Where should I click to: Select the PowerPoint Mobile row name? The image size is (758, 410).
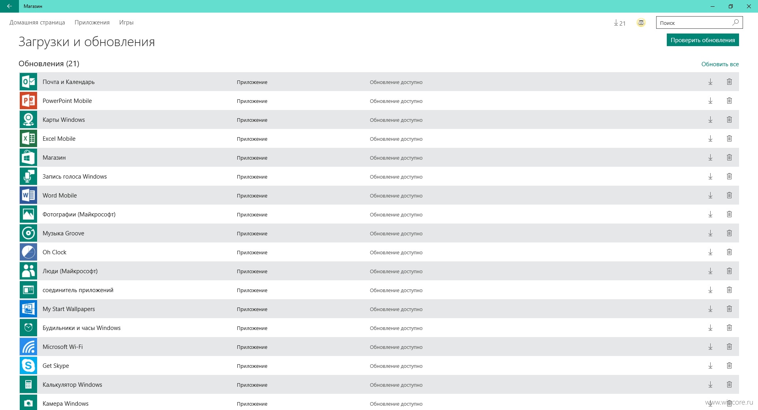coord(67,101)
